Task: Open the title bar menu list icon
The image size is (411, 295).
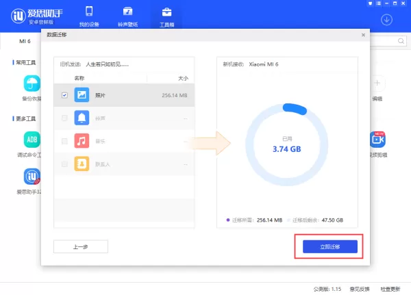Action: click(379, 3)
